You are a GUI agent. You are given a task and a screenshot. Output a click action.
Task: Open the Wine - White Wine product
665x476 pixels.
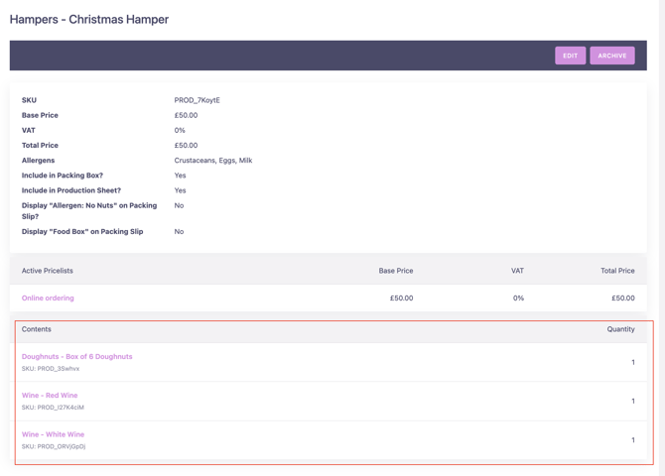pos(53,434)
